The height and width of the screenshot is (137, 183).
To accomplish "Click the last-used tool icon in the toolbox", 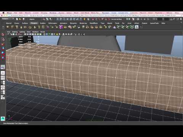I will pos(3,67).
